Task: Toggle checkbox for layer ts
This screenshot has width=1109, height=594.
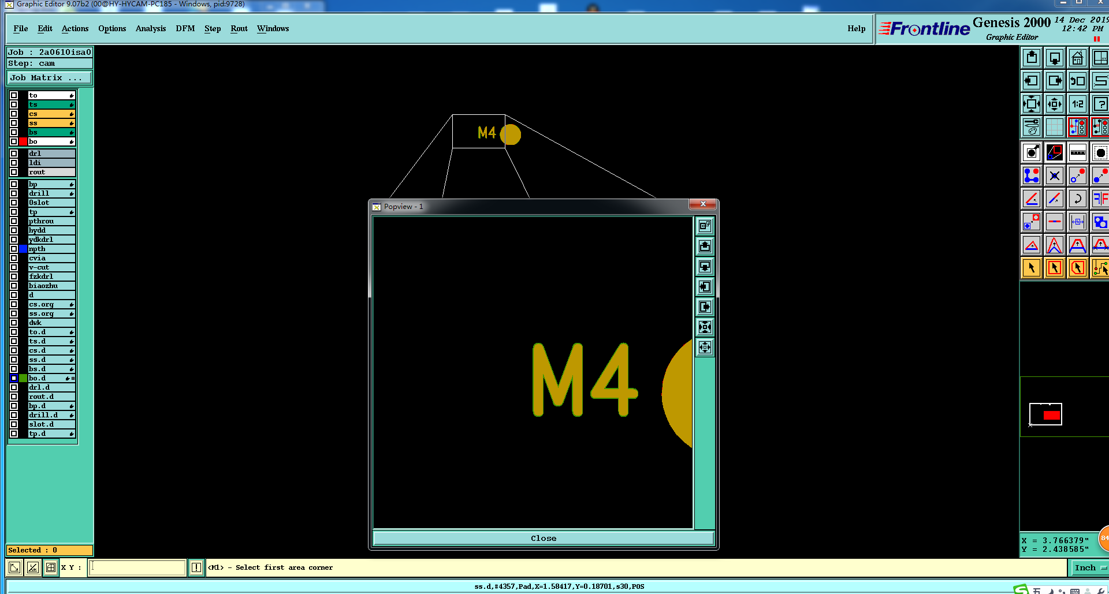Action: point(14,104)
